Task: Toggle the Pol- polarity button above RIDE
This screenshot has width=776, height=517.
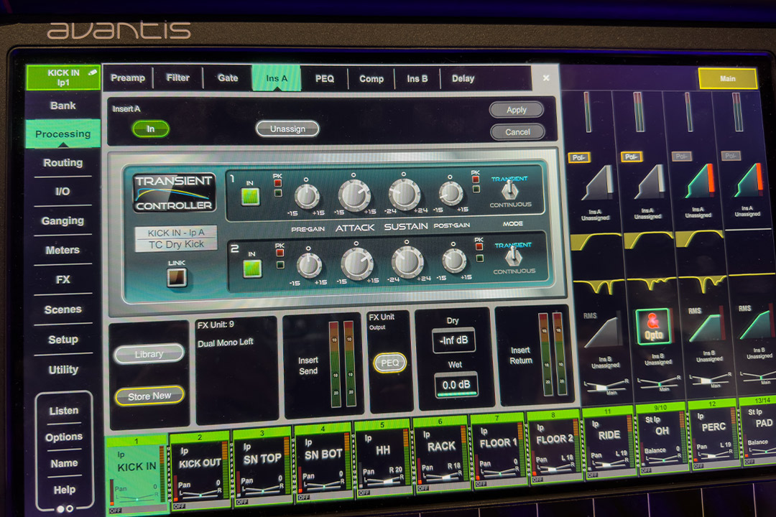Action: click(578, 157)
